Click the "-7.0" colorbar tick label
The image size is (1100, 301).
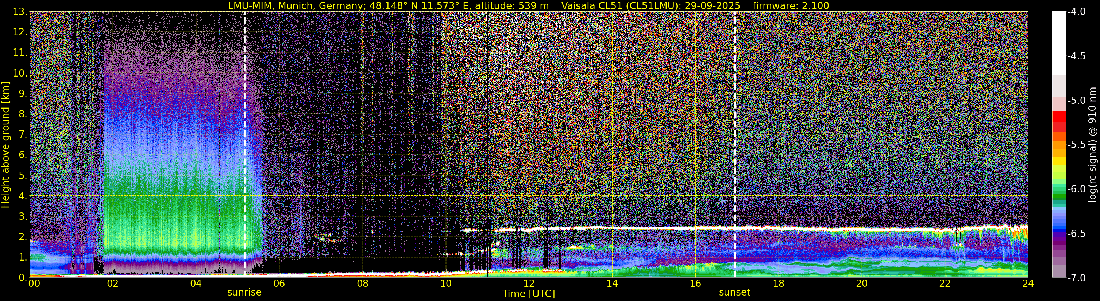1077,278
